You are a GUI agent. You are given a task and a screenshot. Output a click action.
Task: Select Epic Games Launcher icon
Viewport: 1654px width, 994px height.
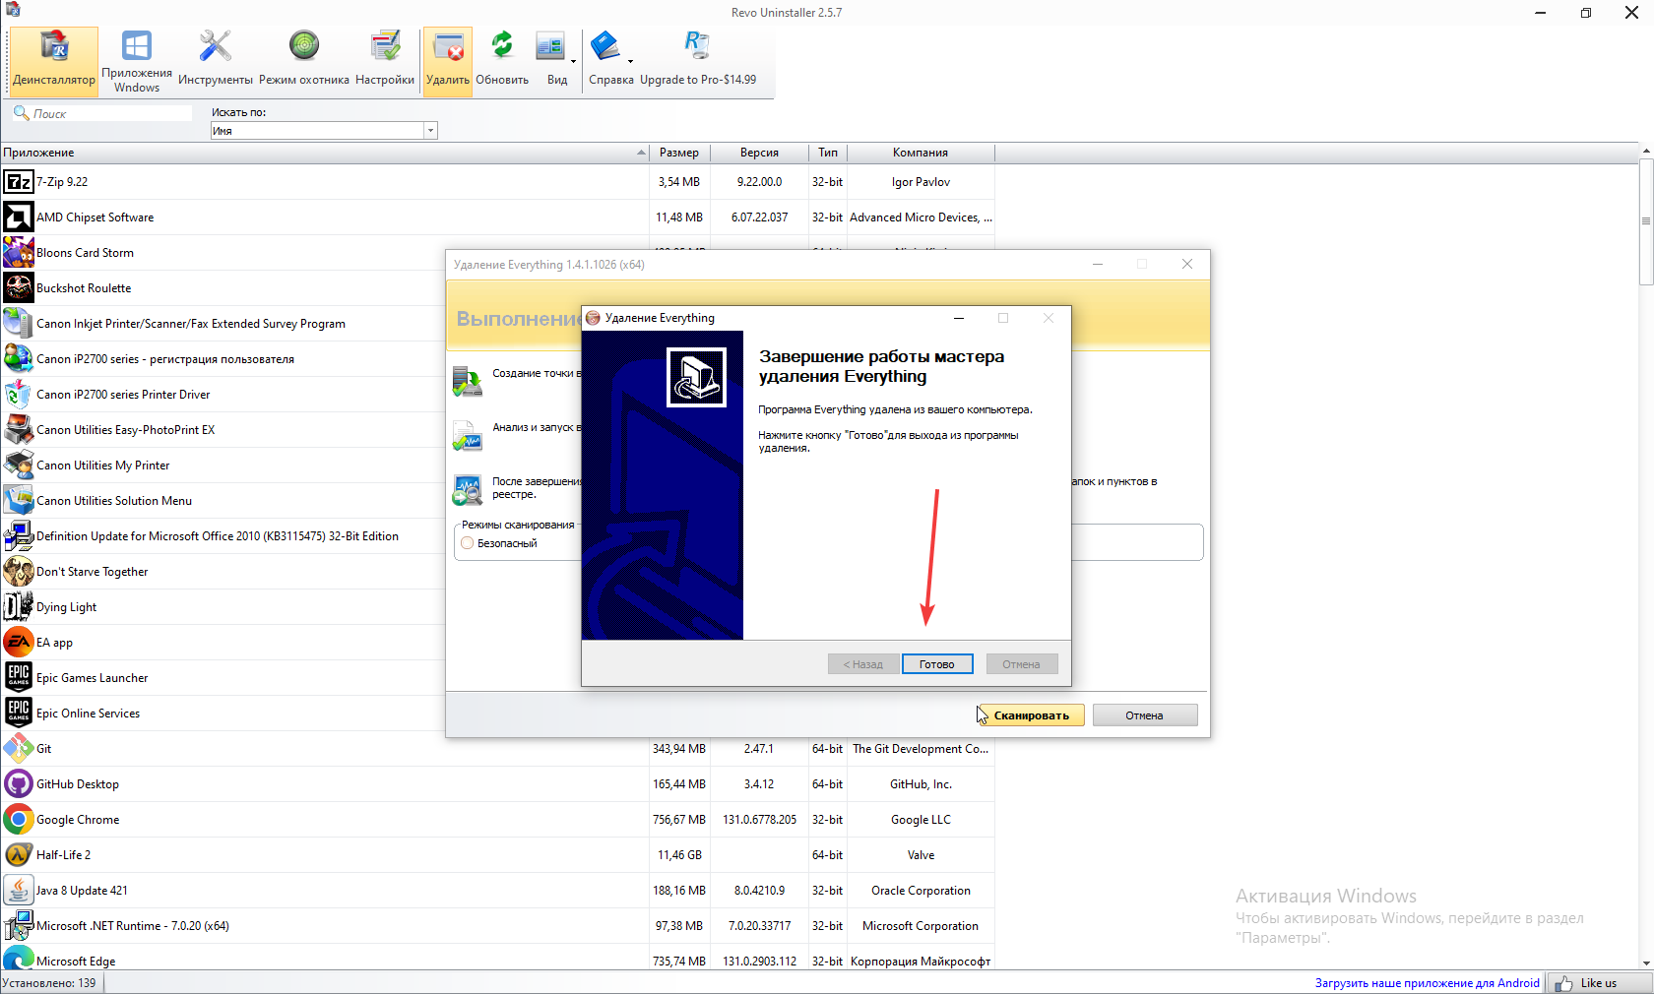tap(19, 678)
